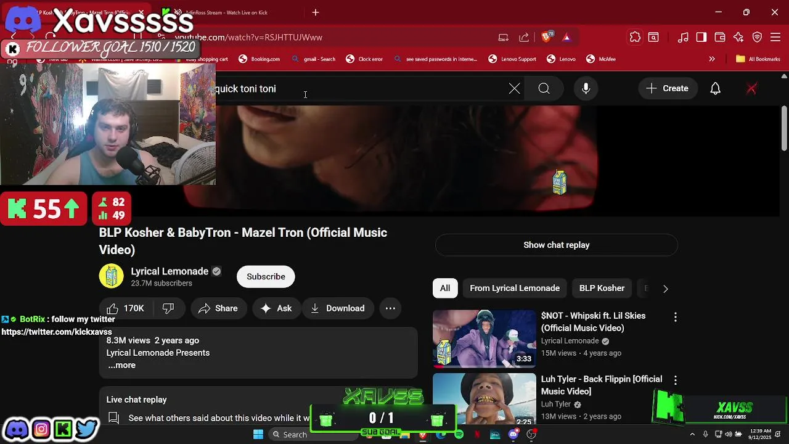Select the BLP Kosher chip
Image resolution: width=789 pixels, height=444 pixels.
coord(602,288)
